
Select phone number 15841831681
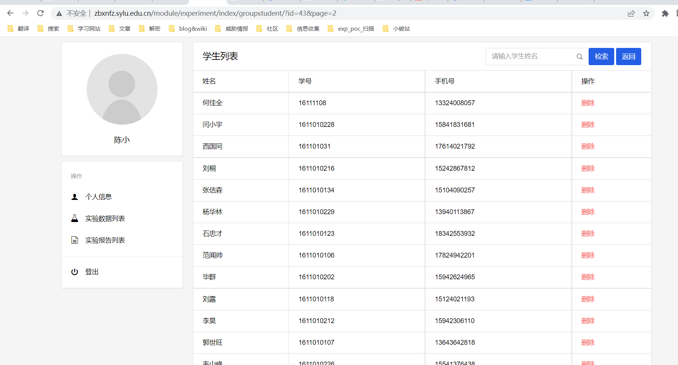point(455,125)
